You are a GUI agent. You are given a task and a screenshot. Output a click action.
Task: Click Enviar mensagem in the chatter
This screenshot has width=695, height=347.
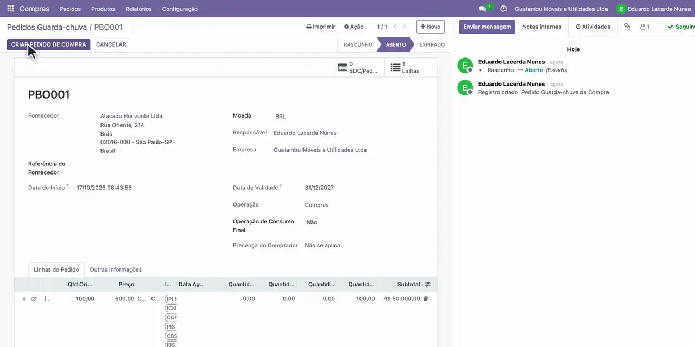tap(487, 27)
